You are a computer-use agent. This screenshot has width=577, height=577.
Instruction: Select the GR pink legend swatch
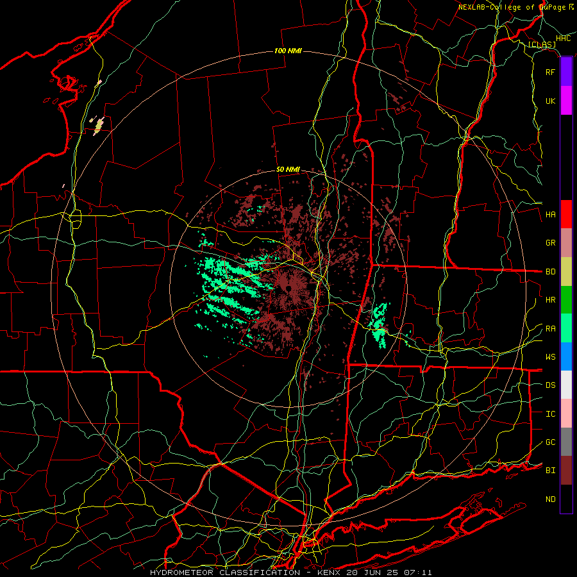pos(566,243)
